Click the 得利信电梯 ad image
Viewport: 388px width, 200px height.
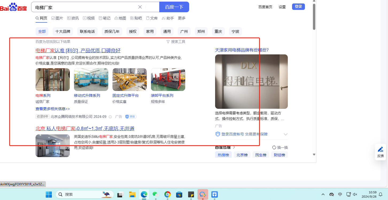point(251,82)
